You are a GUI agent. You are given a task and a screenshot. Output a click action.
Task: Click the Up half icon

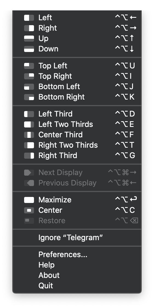click(x=29, y=39)
